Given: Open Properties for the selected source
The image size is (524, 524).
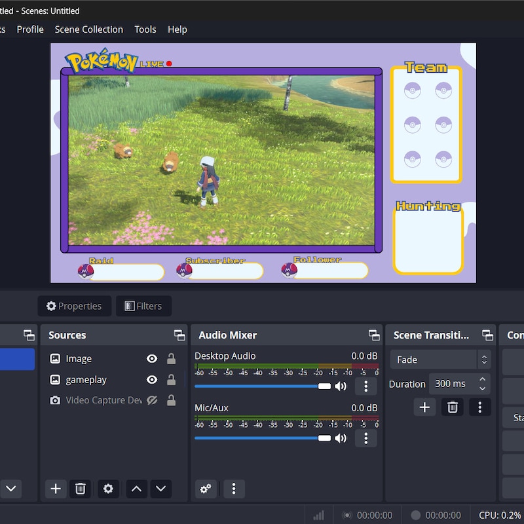Looking at the screenshot, I should pyautogui.click(x=74, y=306).
